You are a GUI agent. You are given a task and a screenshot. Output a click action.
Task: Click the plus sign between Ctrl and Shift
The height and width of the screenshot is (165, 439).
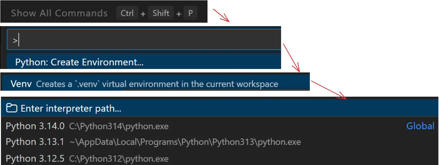pyautogui.click(x=143, y=14)
